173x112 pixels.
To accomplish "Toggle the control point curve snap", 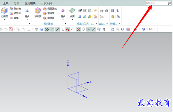I will pos(62,29).
